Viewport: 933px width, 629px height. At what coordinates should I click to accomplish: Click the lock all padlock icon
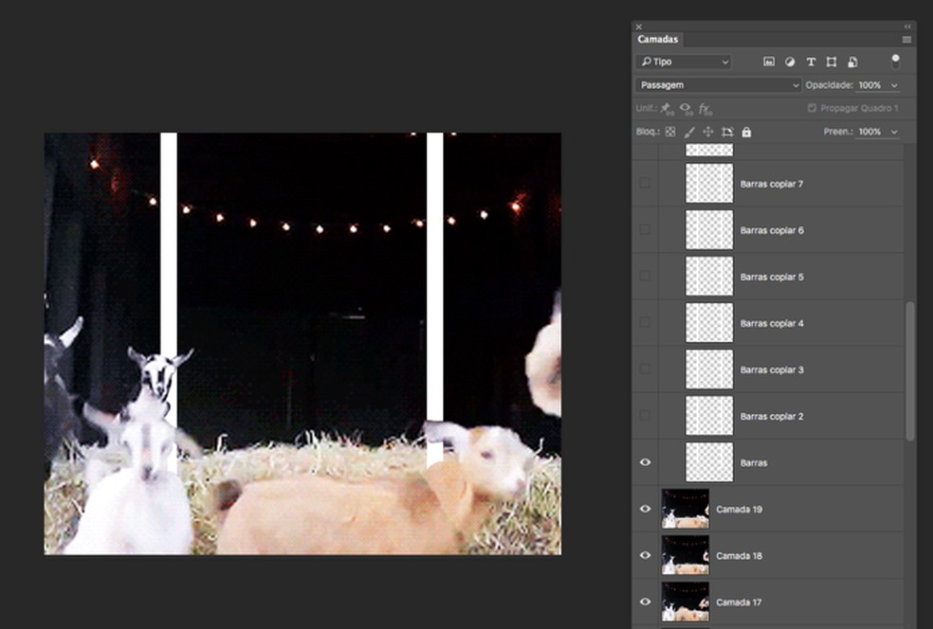click(746, 132)
